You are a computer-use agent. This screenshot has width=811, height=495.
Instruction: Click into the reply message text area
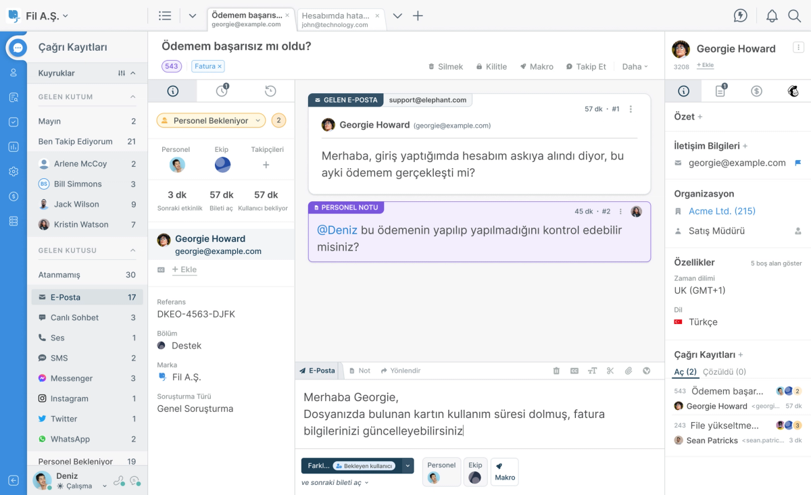point(480,414)
